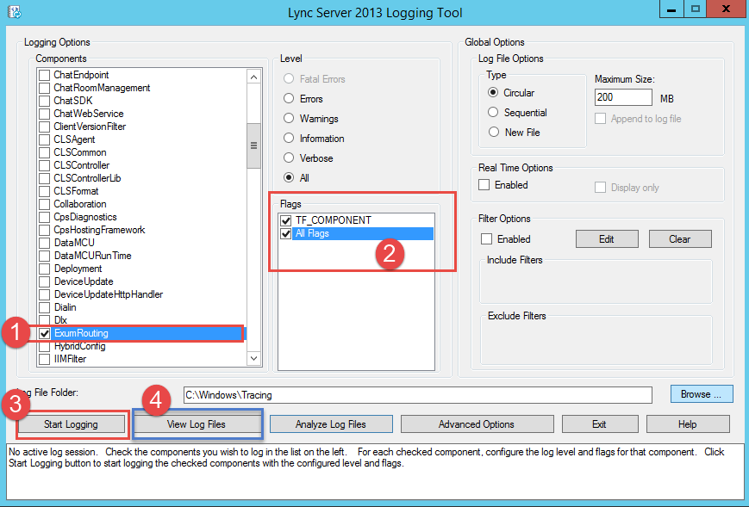Viewport: 749px width, 507px height.
Task: Uncheck the TF_COMPONENT flag
Action: tap(285, 220)
